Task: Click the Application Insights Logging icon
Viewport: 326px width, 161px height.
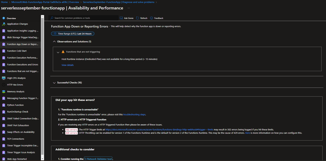Action: coord(4,31)
